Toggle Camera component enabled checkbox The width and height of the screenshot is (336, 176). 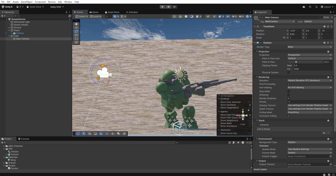click(x=261, y=43)
